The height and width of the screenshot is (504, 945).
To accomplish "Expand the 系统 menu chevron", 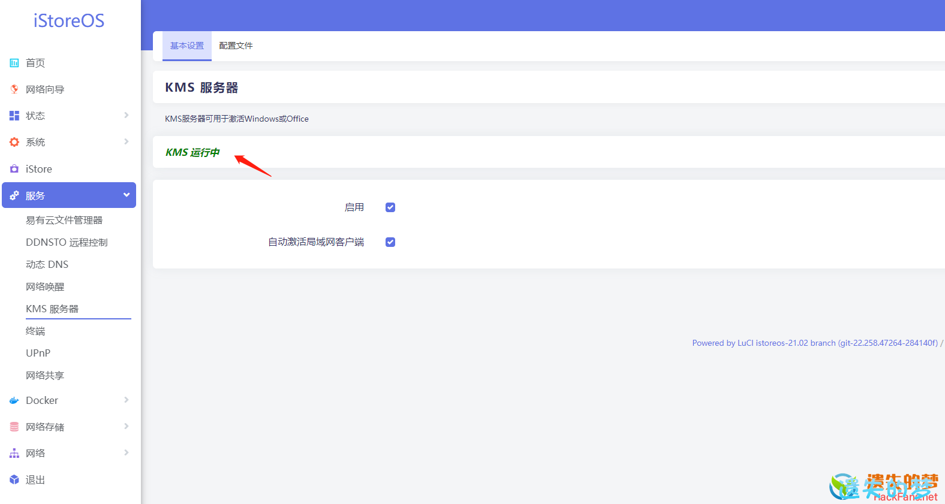I will tap(127, 141).
